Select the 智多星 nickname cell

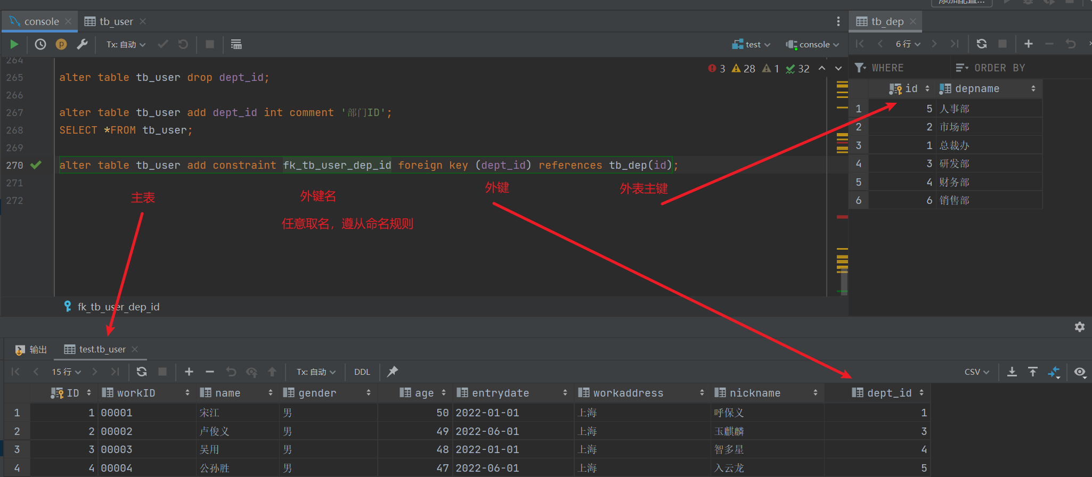click(x=767, y=449)
